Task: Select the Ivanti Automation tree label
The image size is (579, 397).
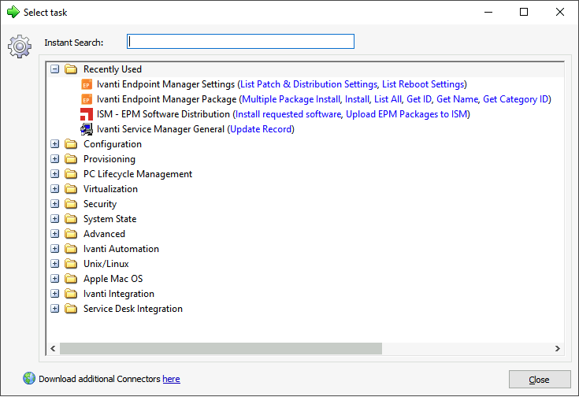Action: pyautogui.click(x=121, y=249)
